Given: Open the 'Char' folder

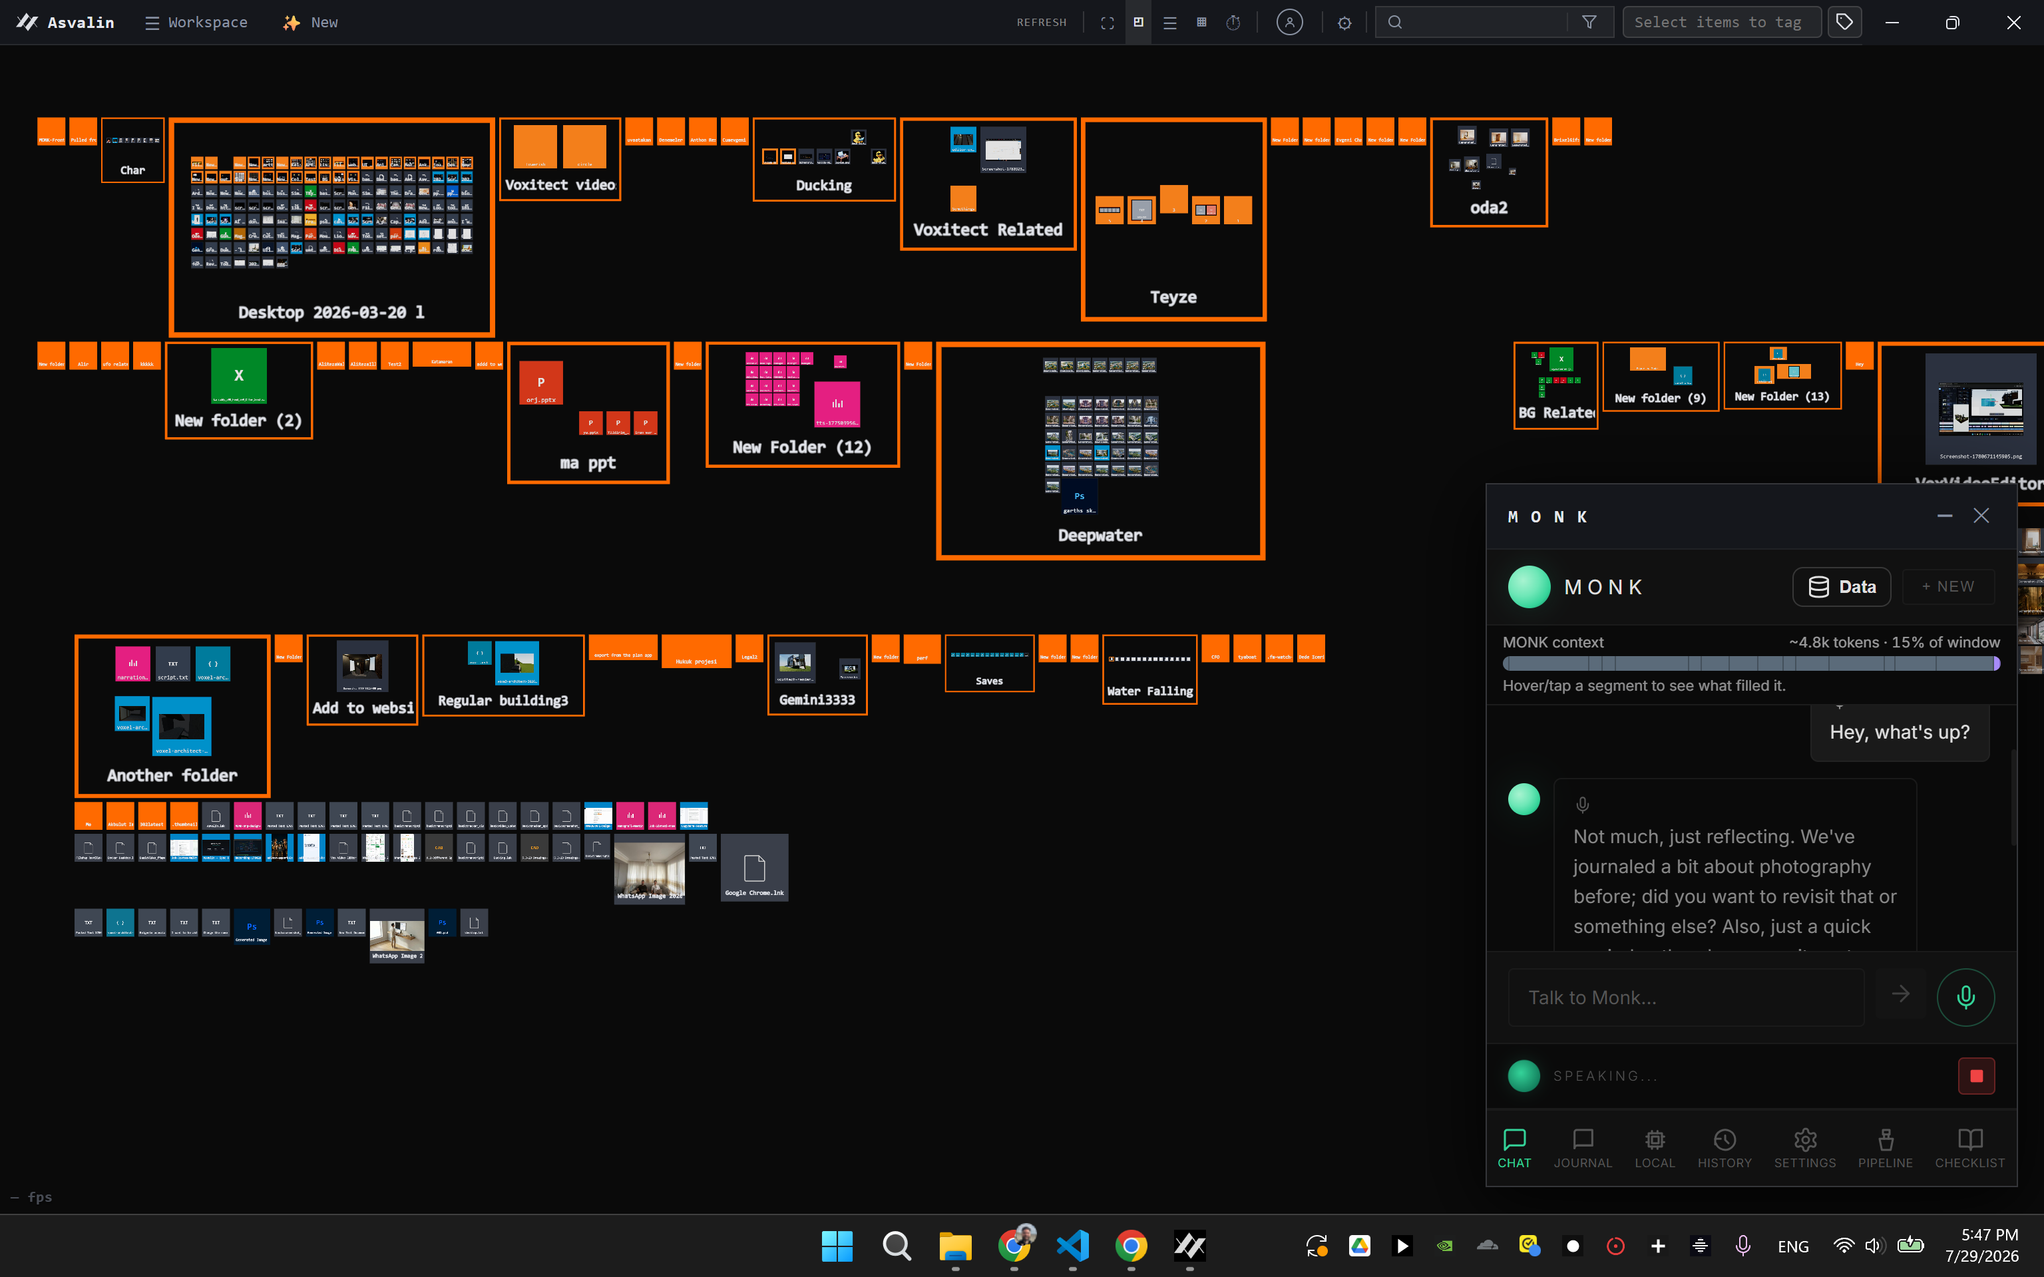Looking at the screenshot, I should click(132, 150).
